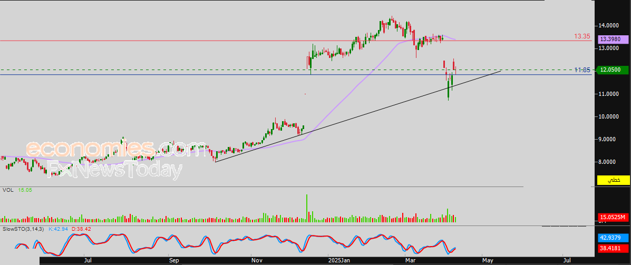Click the K:42.94 stochastic readout

point(58,229)
